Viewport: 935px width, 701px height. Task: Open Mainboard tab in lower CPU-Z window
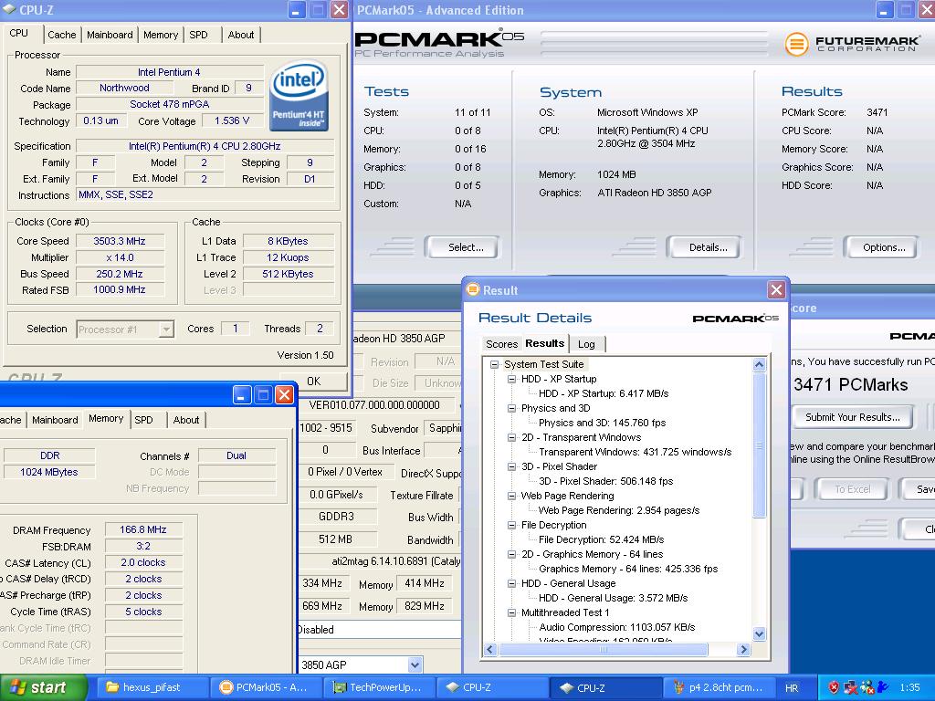(x=55, y=420)
